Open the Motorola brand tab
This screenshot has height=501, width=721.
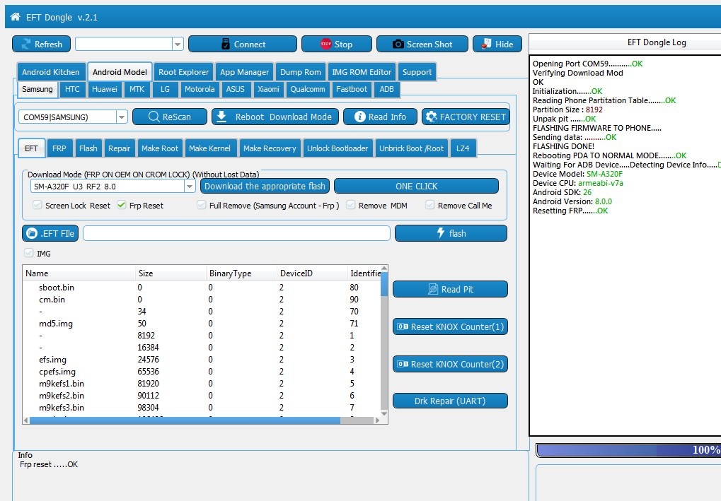[x=200, y=89]
